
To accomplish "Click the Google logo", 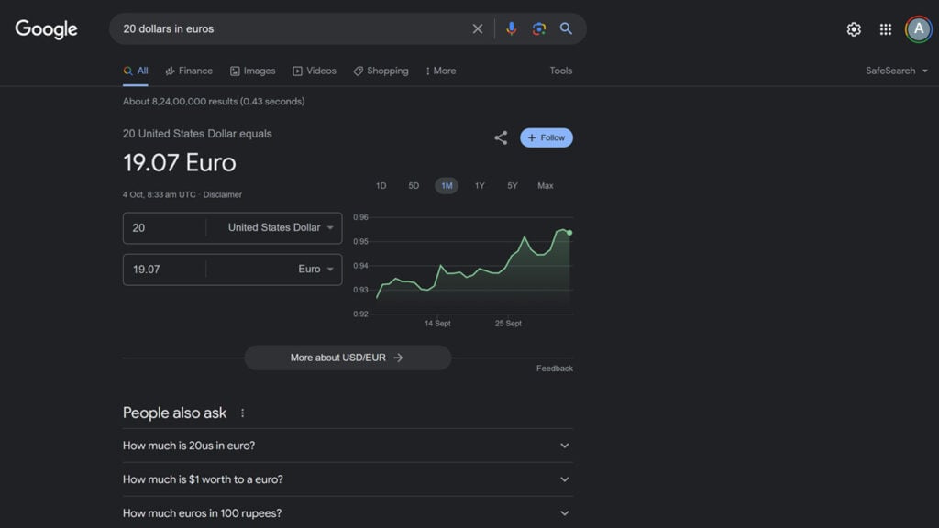I will click(46, 28).
